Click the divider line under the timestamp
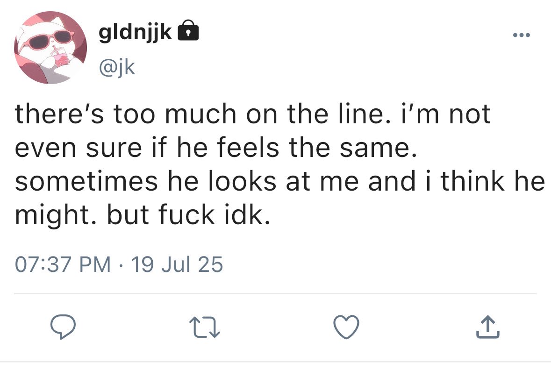 pyautogui.click(x=275, y=294)
